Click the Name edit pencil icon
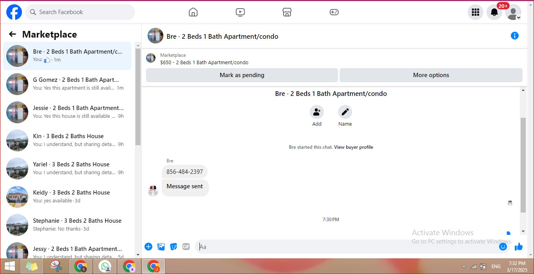534x274 pixels. [x=345, y=112]
